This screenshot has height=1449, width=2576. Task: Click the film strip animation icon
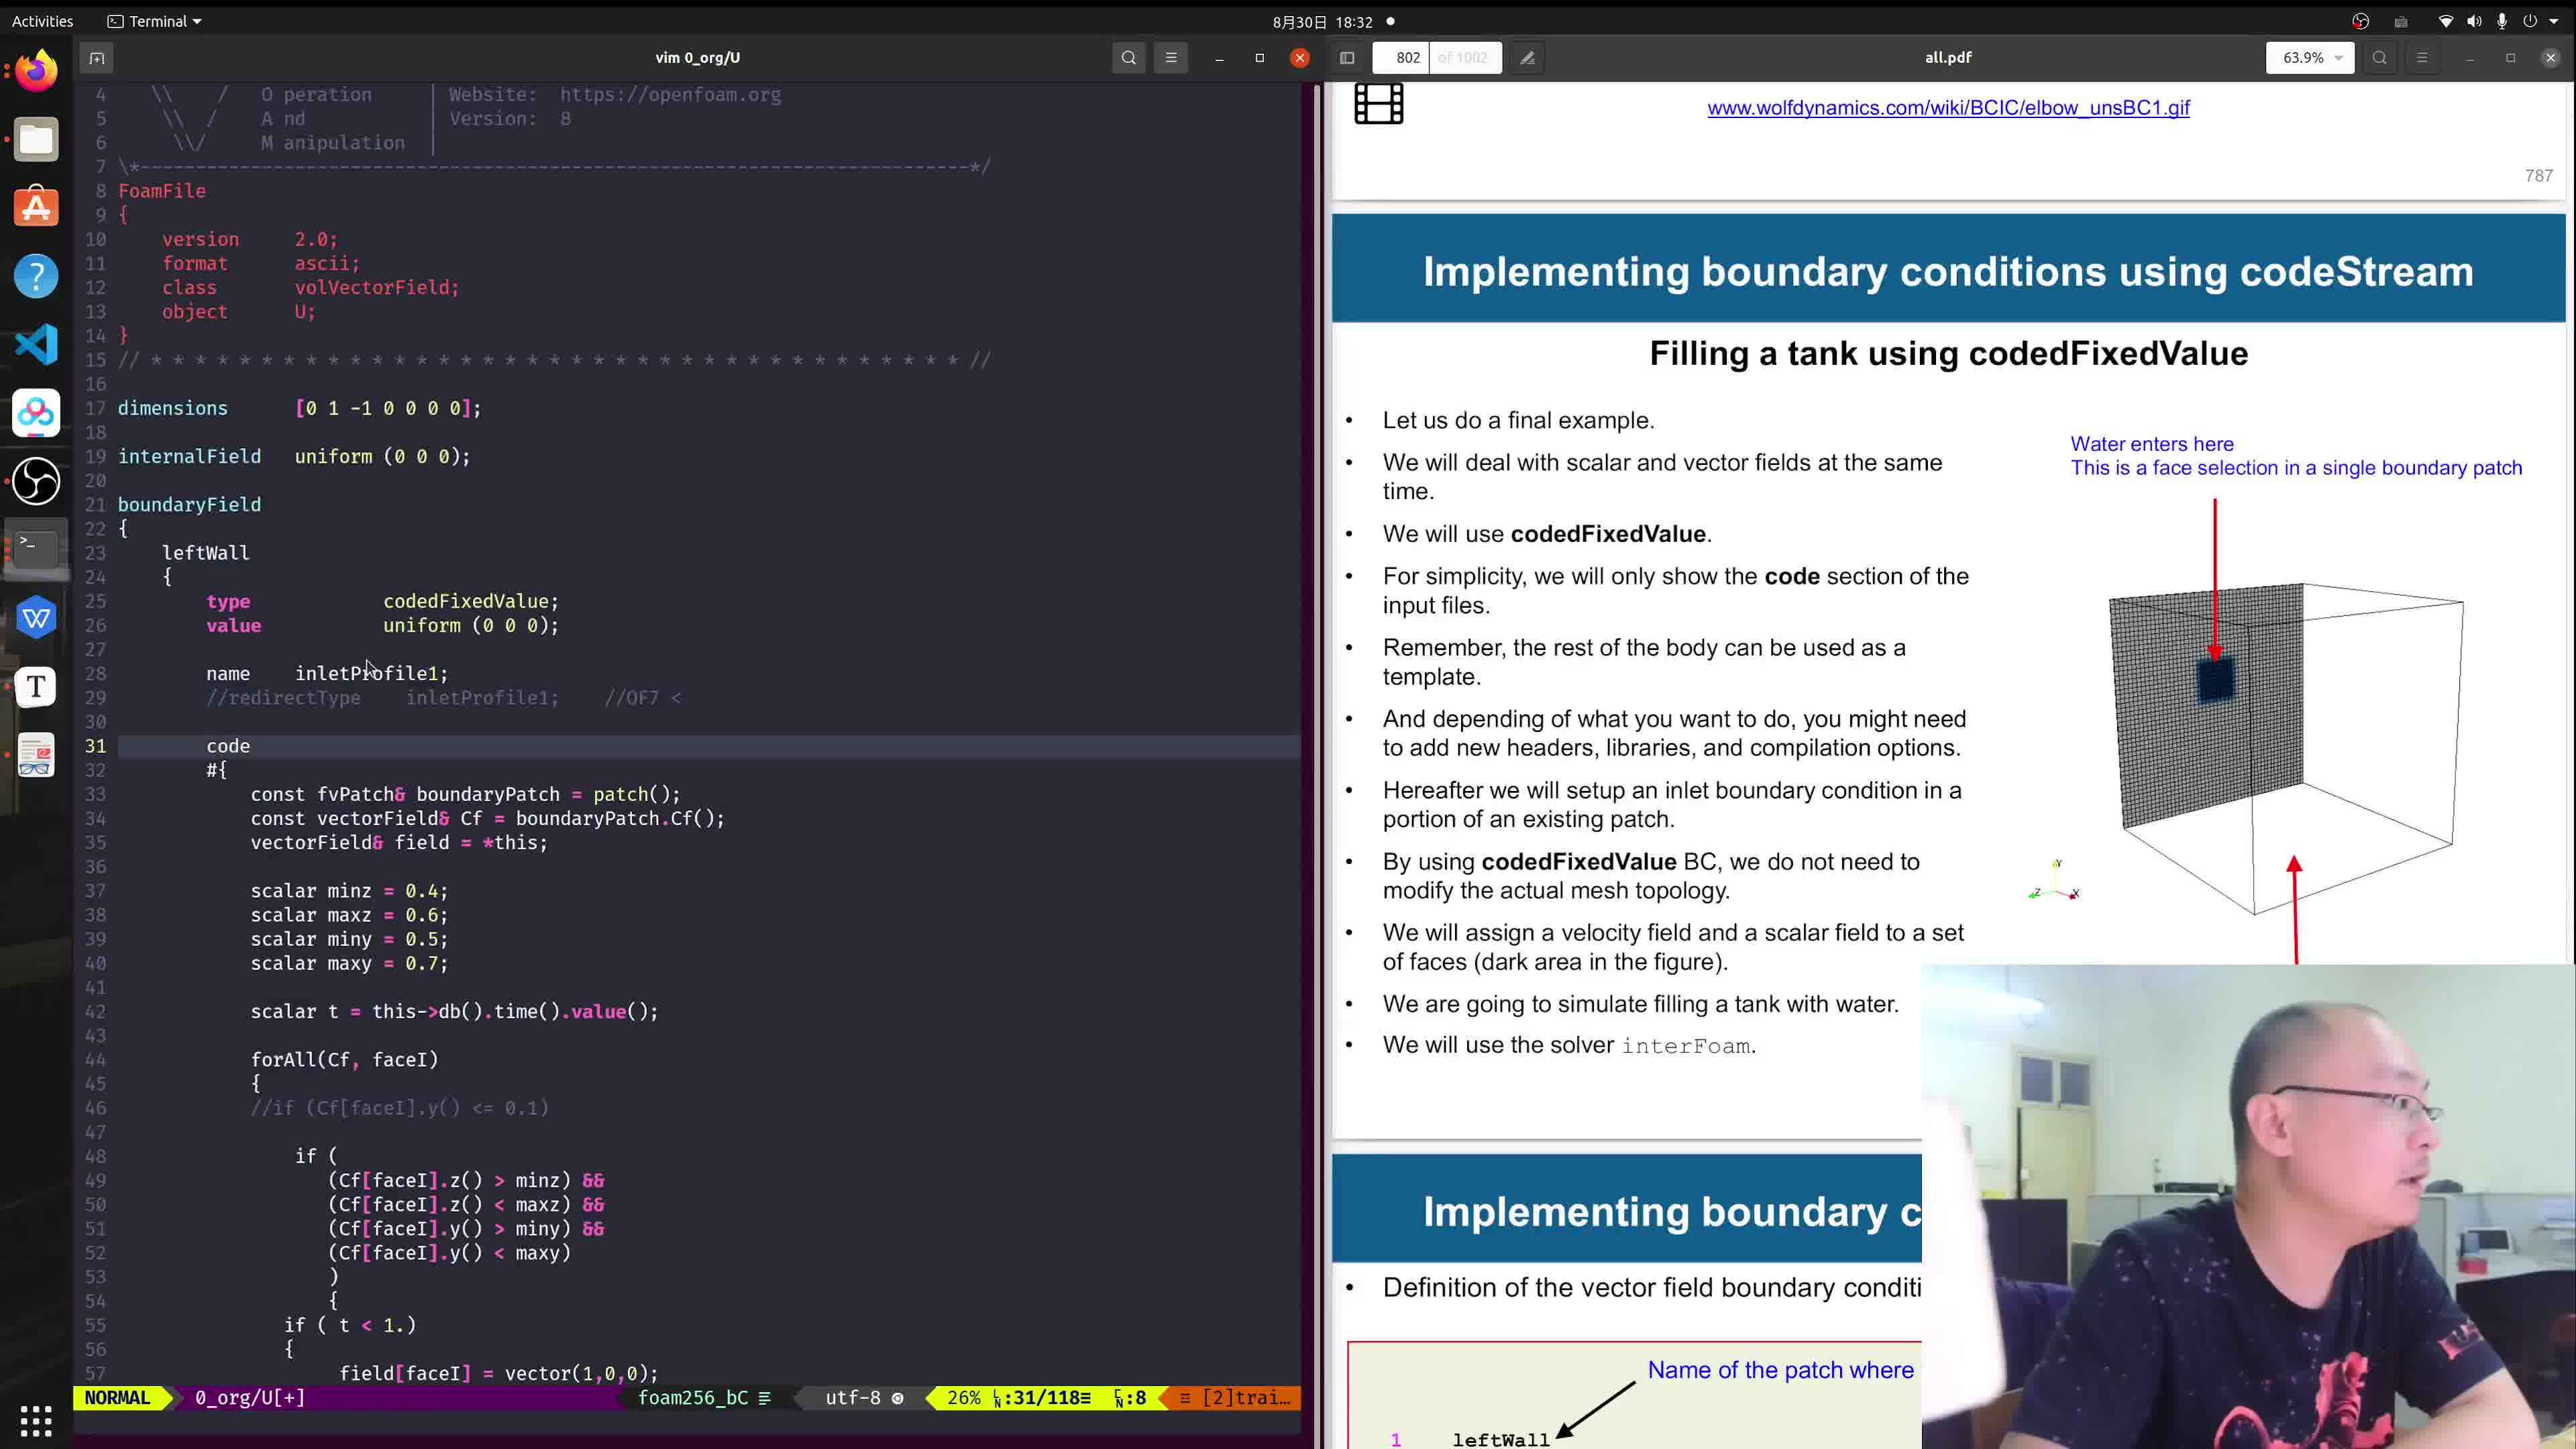pos(1379,103)
